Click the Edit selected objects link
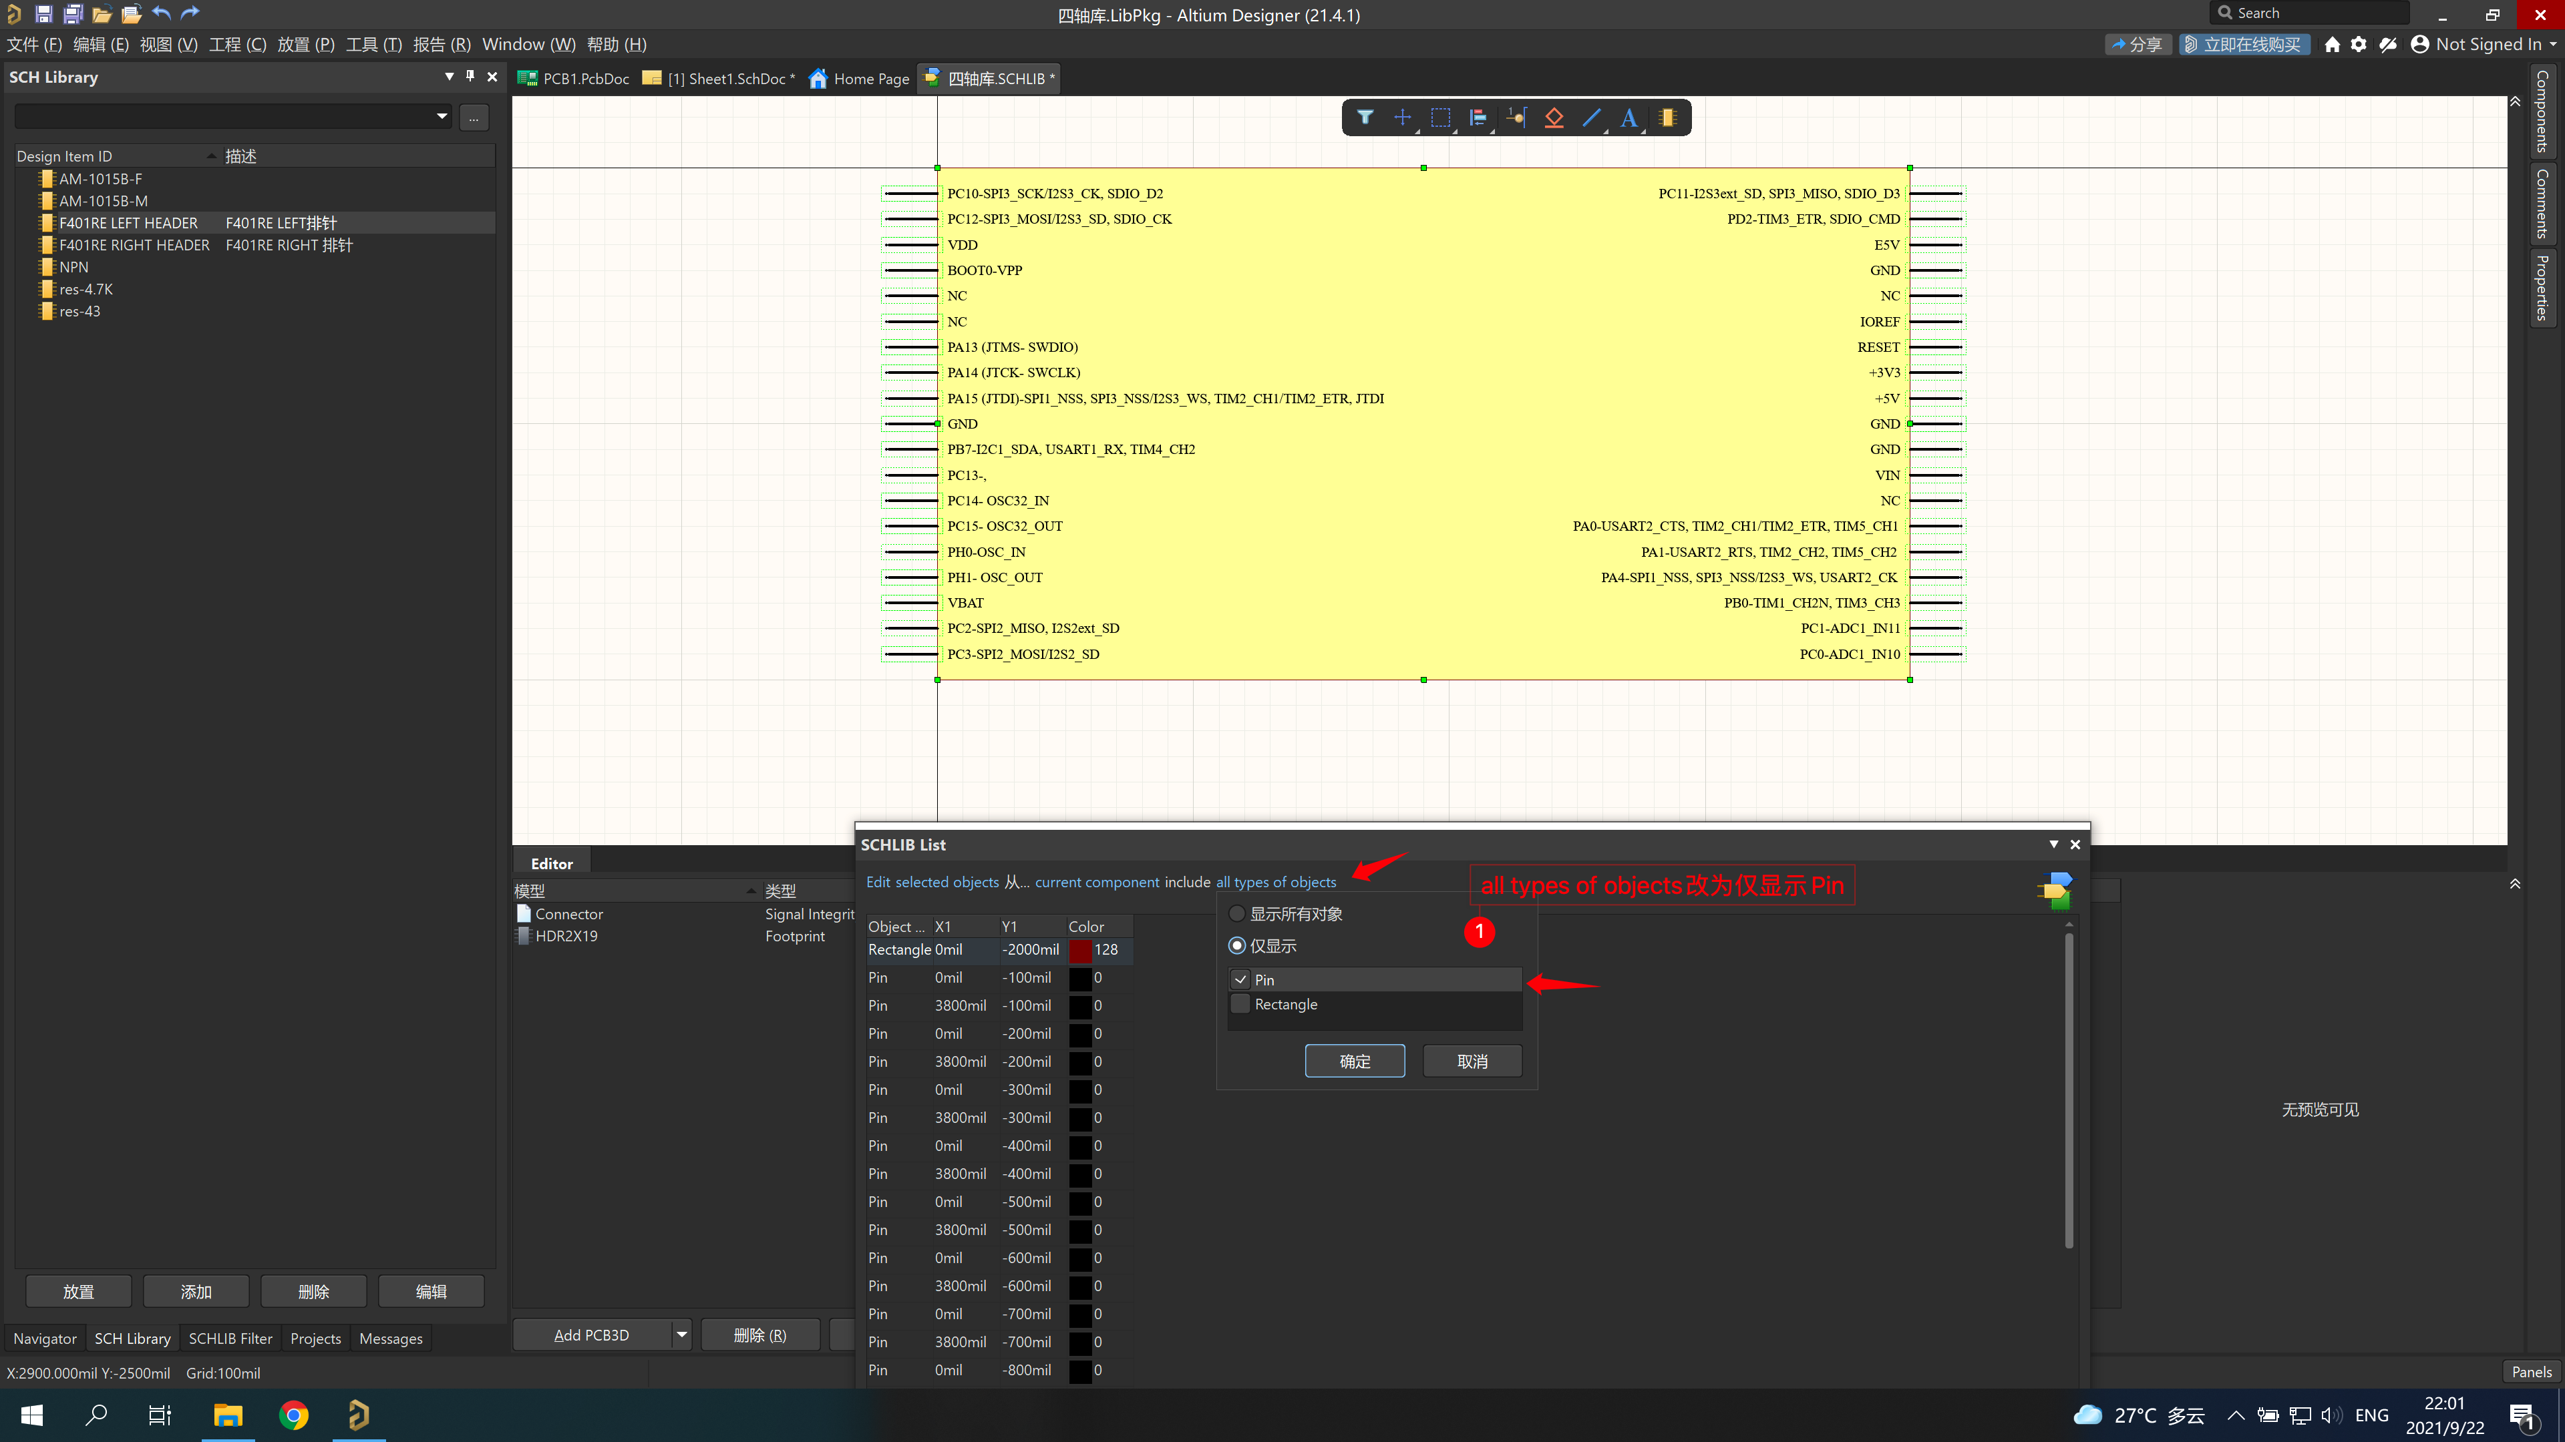The image size is (2565, 1442). pos(932,882)
